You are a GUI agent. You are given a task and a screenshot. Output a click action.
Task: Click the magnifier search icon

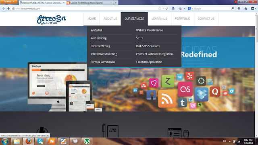pos(233,8)
